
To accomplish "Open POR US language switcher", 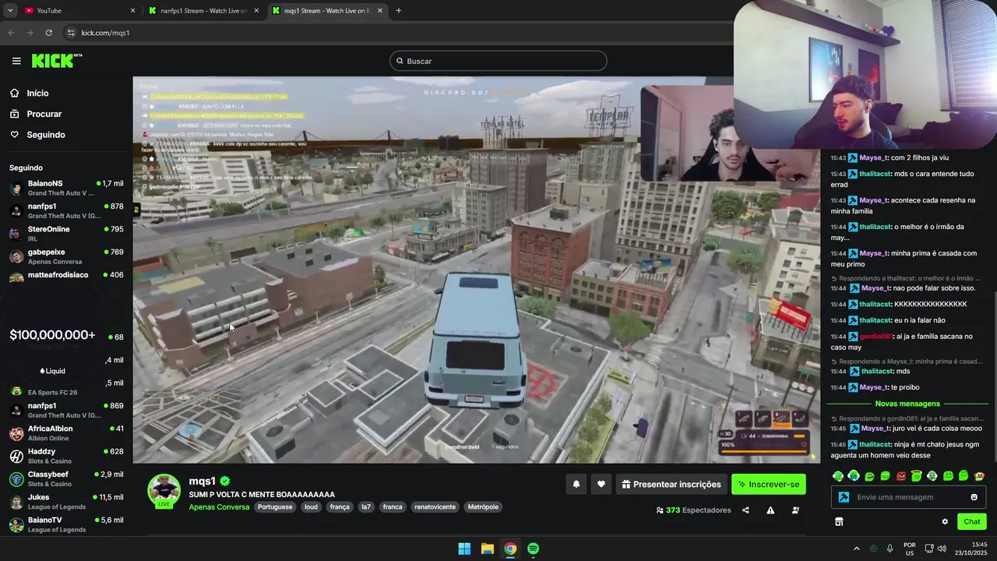I will coord(909,549).
